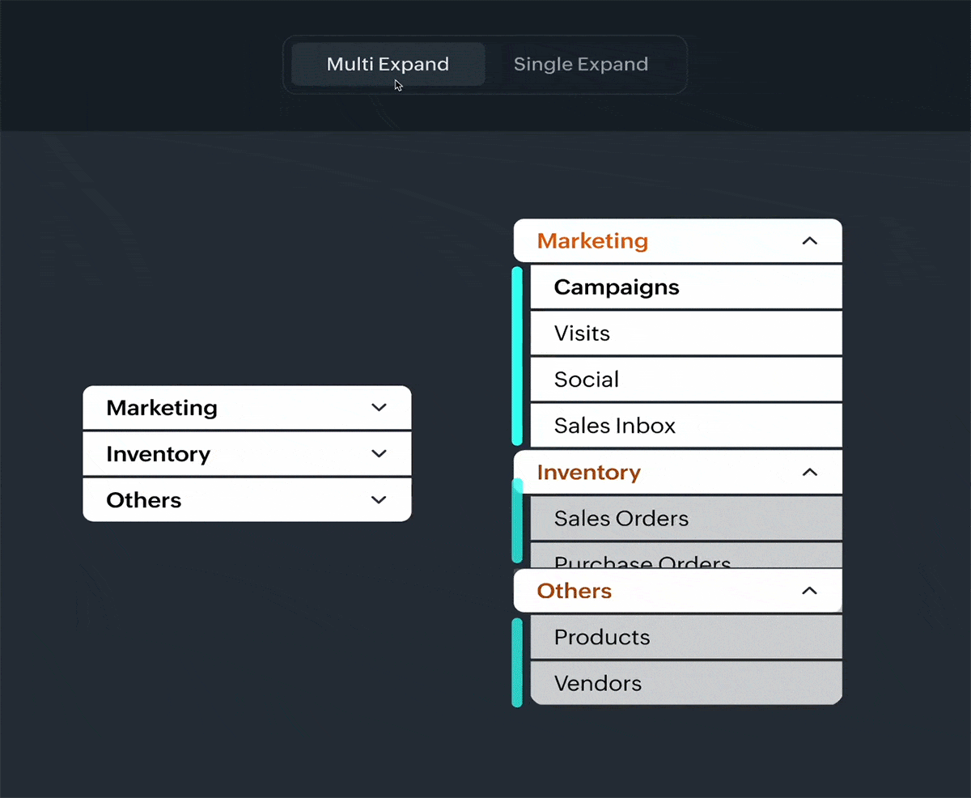
Task: Click down chevron on collapsed Others row
Action: pos(379,500)
